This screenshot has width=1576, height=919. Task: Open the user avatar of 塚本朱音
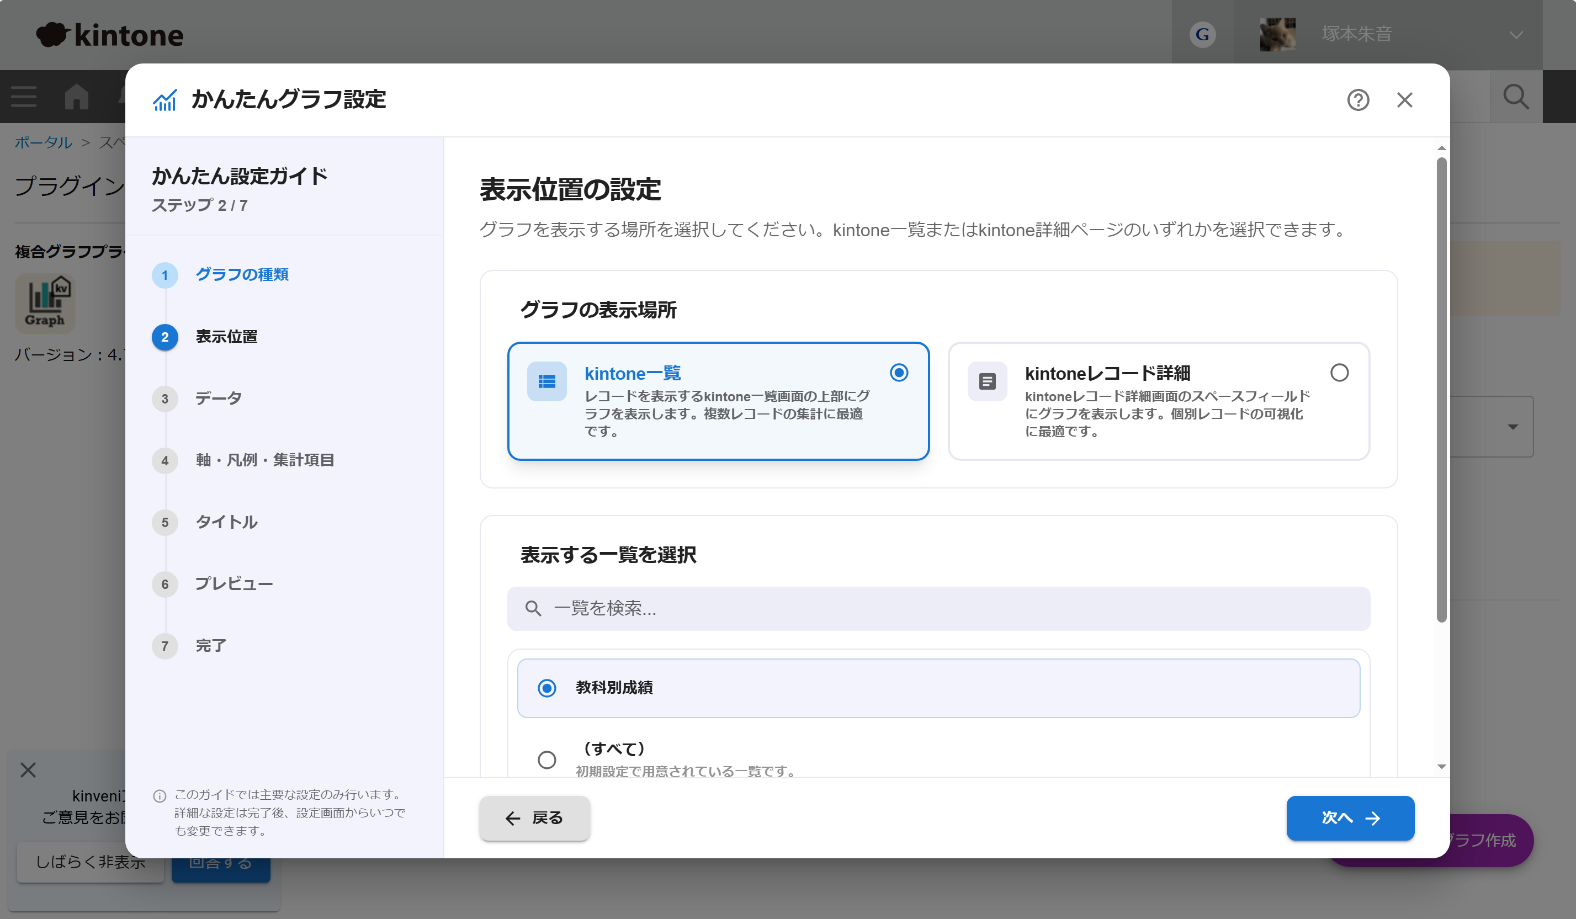point(1277,34)
